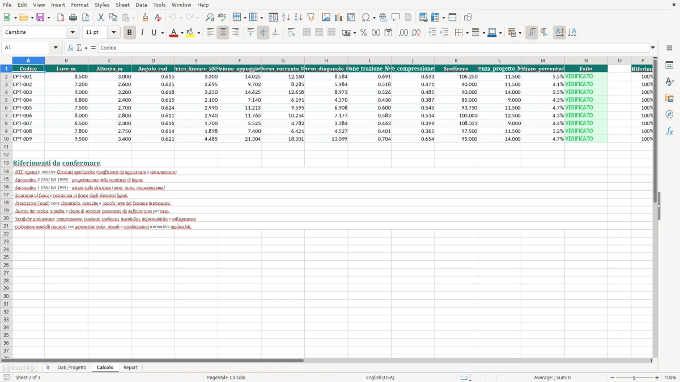Format the selection as percent

[364, 33]
